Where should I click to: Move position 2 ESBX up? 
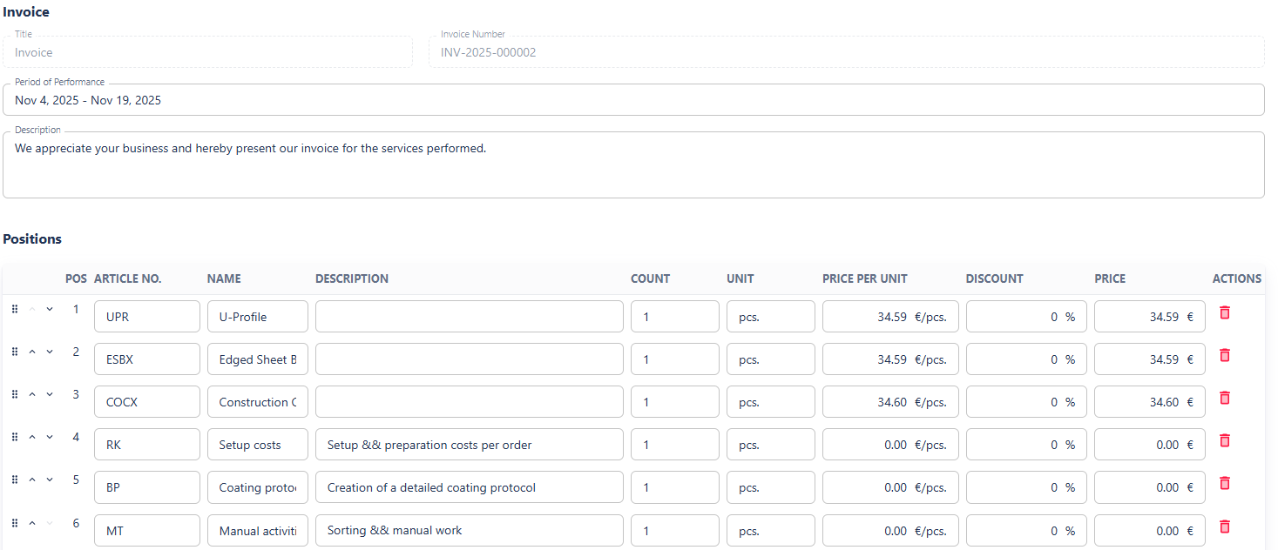click(x=32, y=352)
